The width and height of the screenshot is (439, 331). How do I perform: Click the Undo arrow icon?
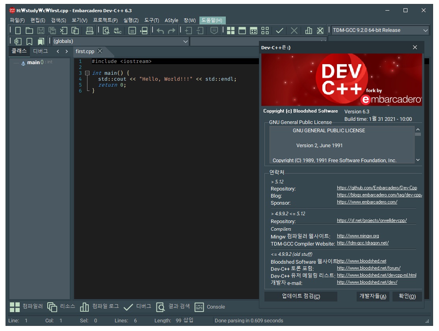[x=160, y=30]
